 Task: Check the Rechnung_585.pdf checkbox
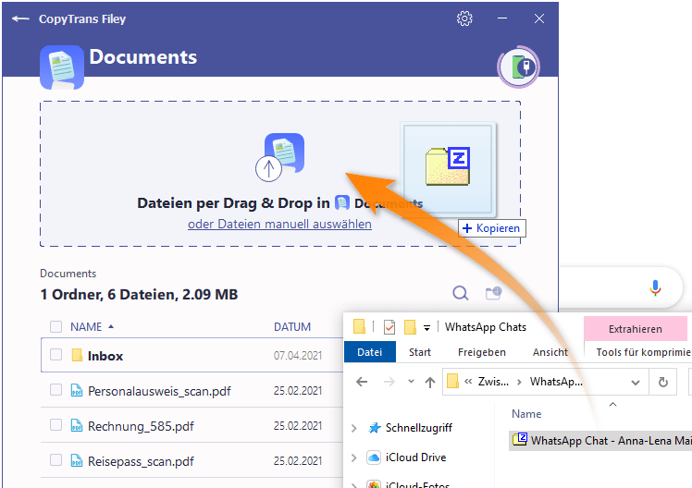point(56,425)
